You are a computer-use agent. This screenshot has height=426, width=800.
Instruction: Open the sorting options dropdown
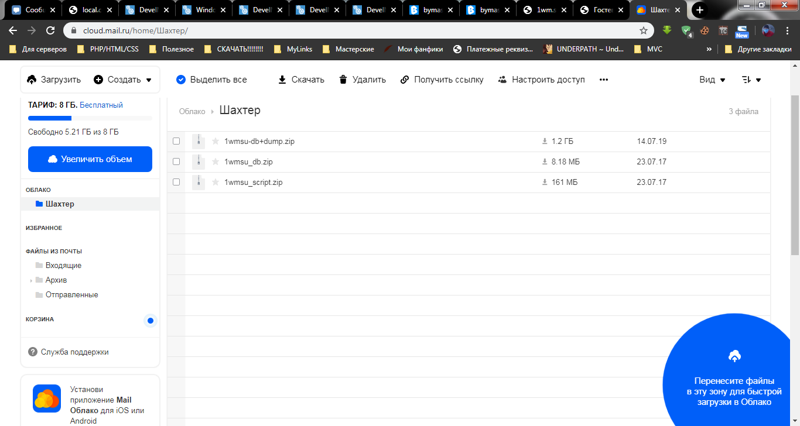(751, 80)
